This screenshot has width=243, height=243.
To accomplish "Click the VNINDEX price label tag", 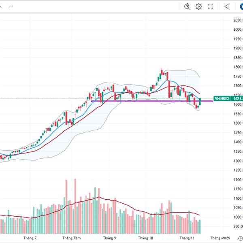I will (x=222, y=98).
